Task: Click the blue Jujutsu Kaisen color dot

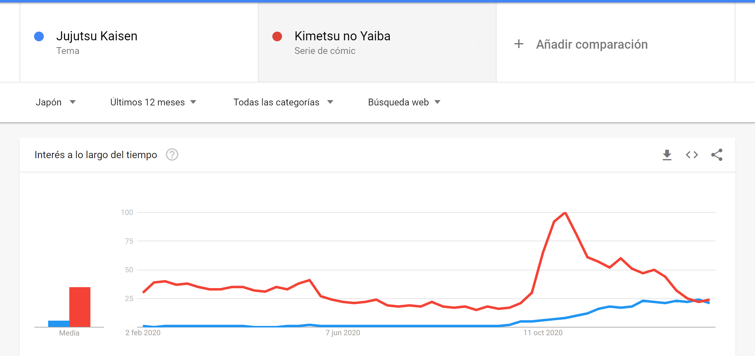Action: [x=39, y=36]
